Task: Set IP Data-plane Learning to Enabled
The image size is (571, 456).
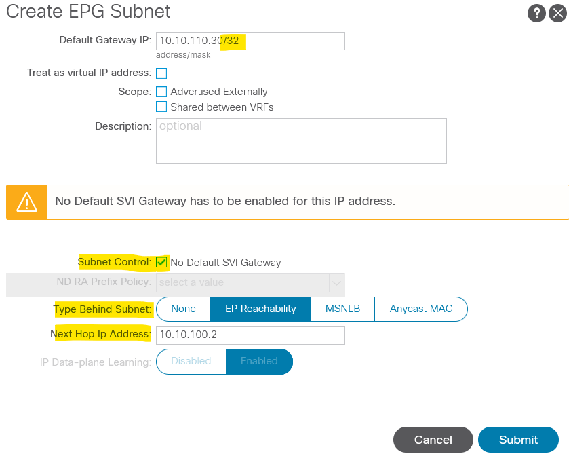Action: [x=259, y=361]
